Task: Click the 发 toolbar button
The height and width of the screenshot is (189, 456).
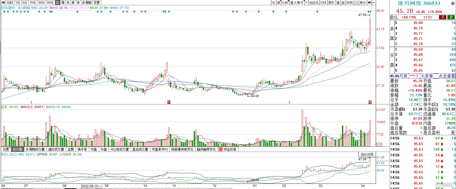Action: pyautogui.click(x=273, y=3)
